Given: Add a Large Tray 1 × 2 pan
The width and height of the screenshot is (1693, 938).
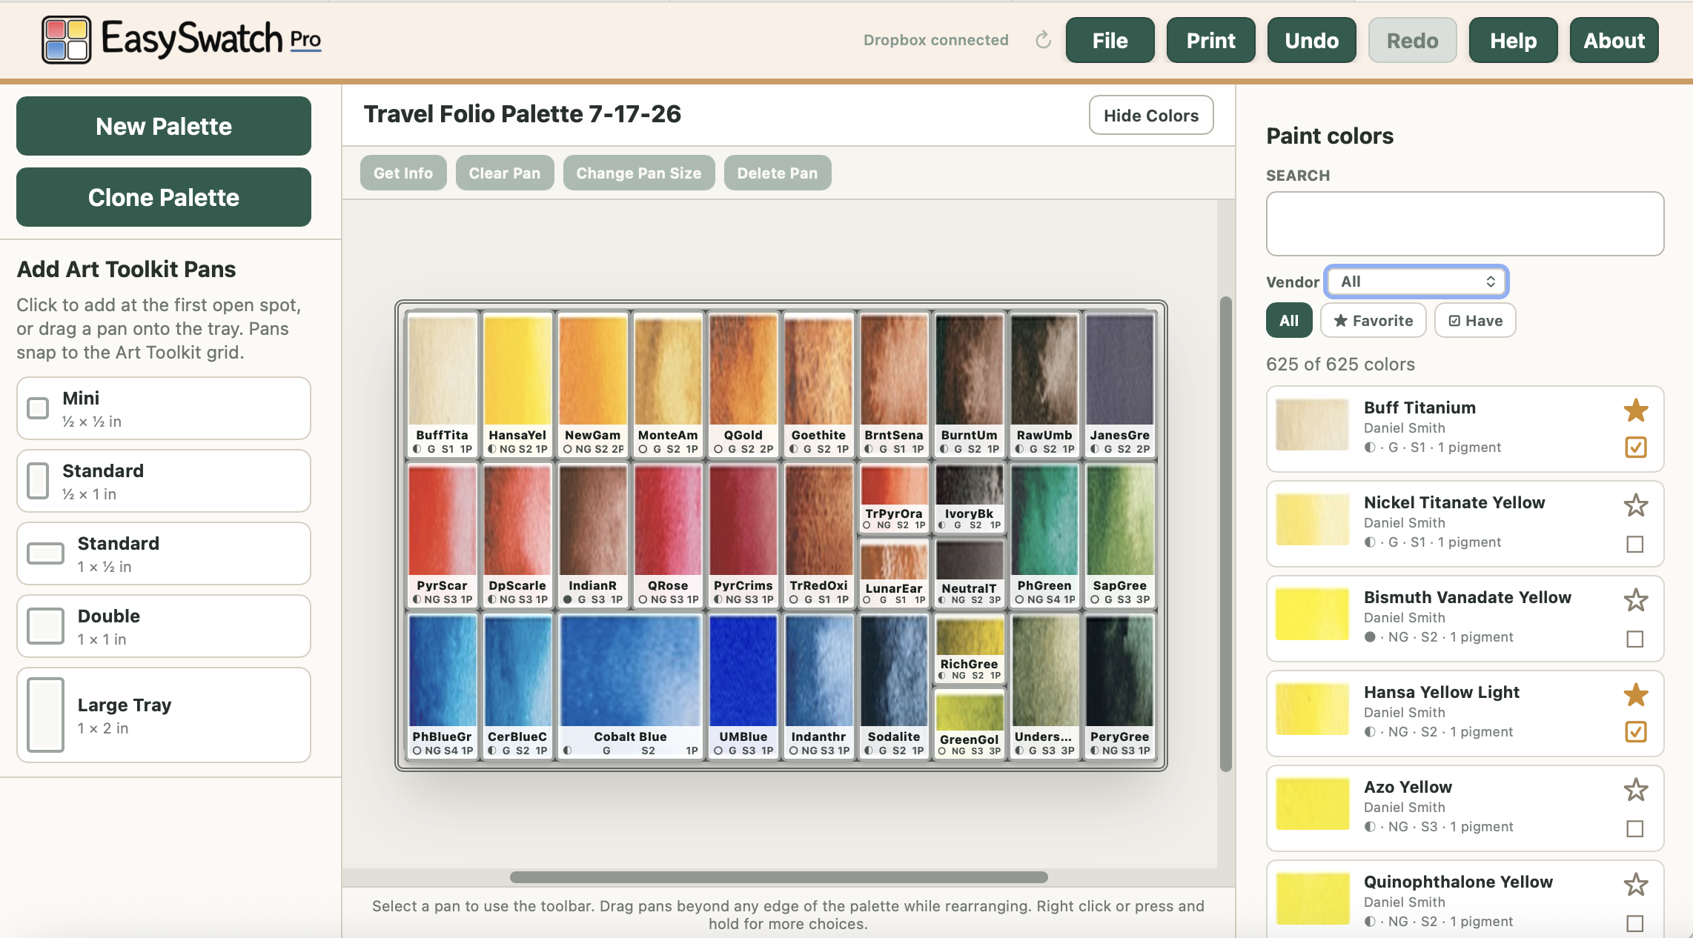Looking at the screenshot, I should (x=164, y=715).
